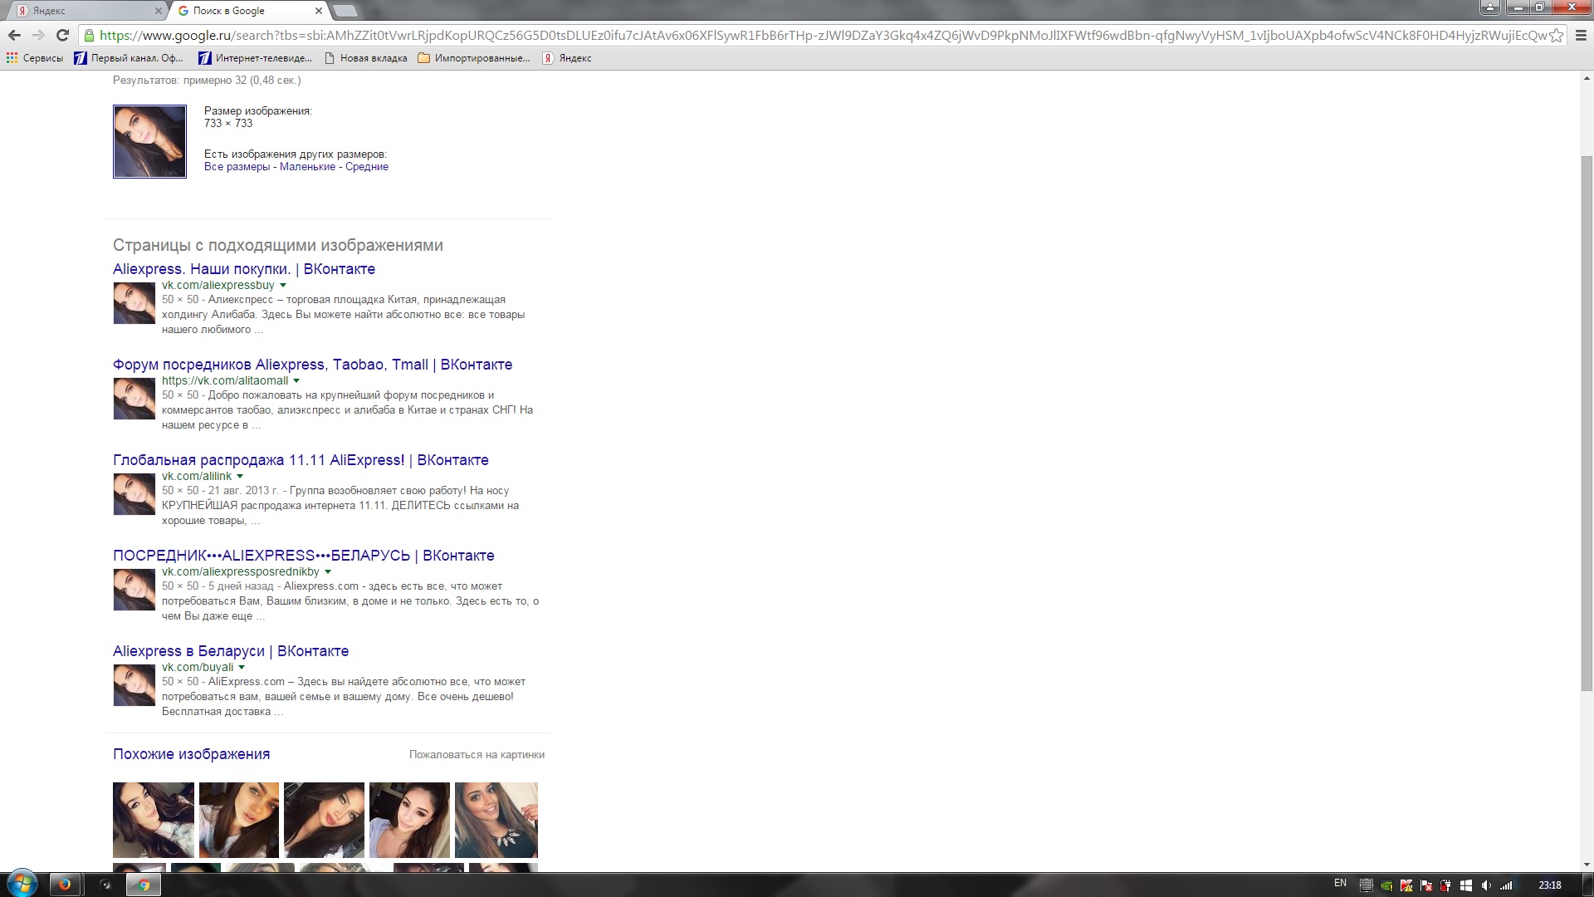The image size is (1594, 897).
Task: Expand dropdown next to vk.com/alilink
Action: (240, 477)
